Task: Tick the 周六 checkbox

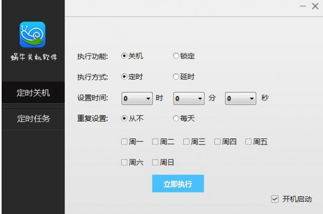Action: [124, 163]
